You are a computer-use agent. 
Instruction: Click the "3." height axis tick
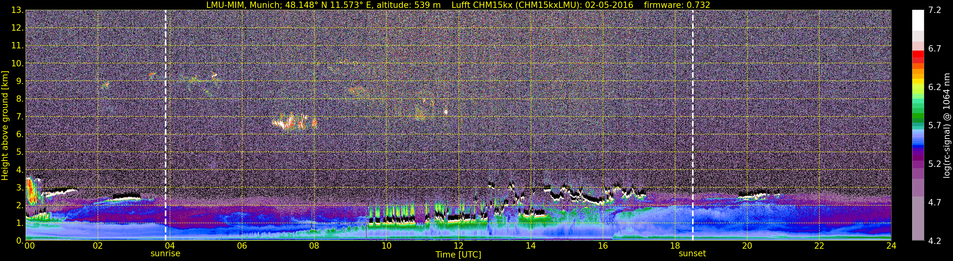pos(20,187)
